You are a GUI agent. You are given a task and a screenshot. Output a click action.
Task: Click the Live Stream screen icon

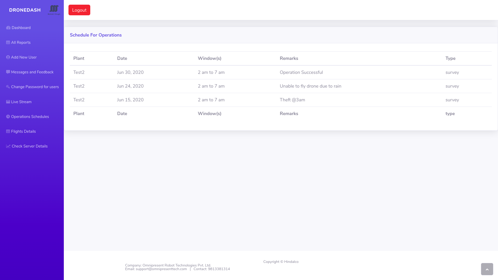(8, 102)
